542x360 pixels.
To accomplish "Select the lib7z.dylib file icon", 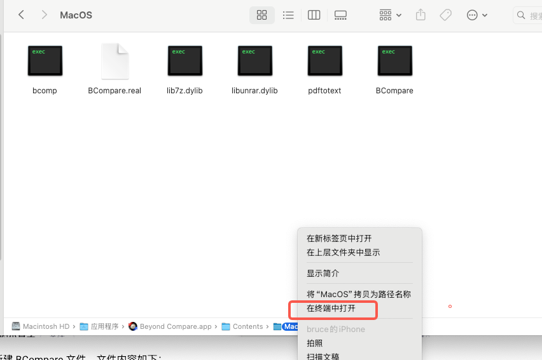I will 185,61.
